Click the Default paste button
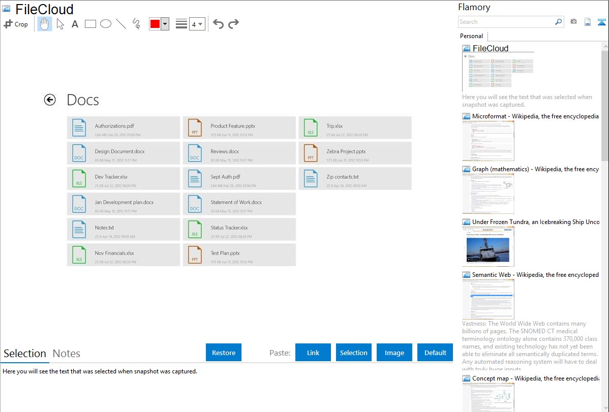This screenshot has width=609, height=412. (x=435, y=353)
